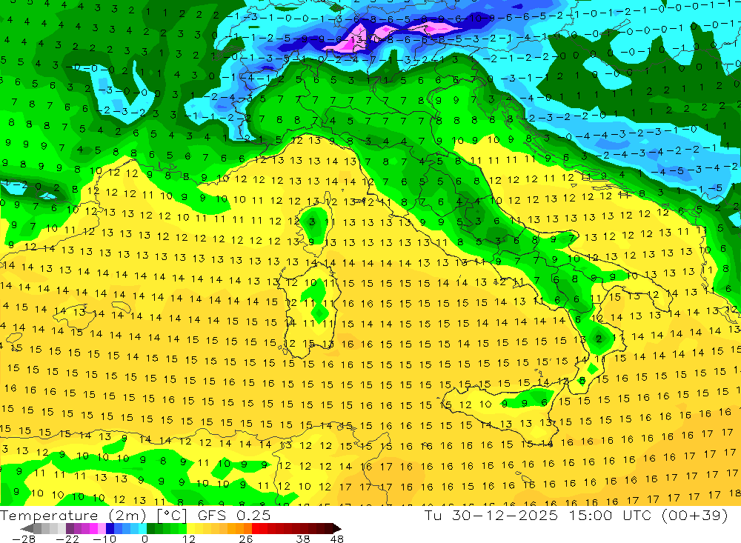The width and height of the screenshot is (741, 543).
Task: Click the bright red segment of the legend bar
Action: click(256, 528)
